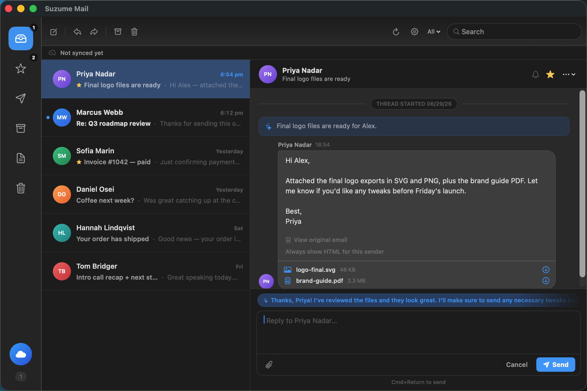
Task: Open Tom Bridger's intro call recap email
Action: (x=146, y=271)
